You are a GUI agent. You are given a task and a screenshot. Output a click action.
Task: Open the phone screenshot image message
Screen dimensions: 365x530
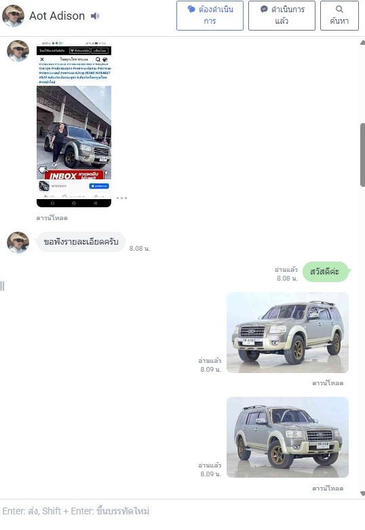(x=74, y=124)
